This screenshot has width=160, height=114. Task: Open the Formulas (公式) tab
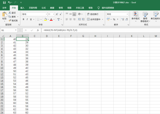(x=43, y=8)
